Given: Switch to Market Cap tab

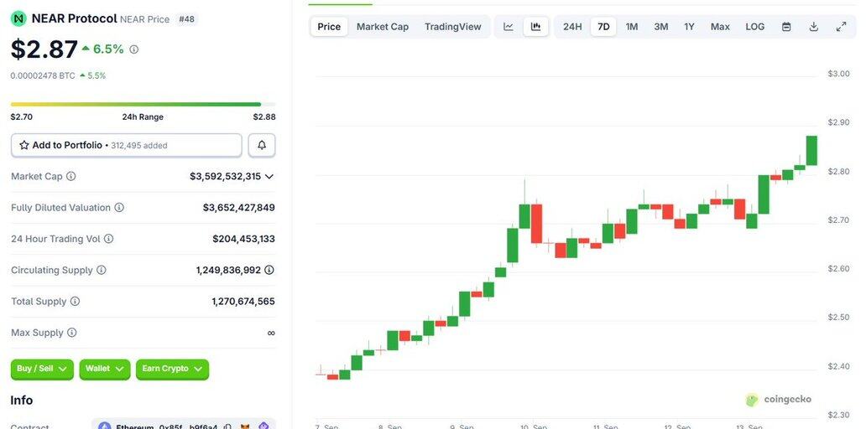Looking at the screenshot, I should (383, 27).
